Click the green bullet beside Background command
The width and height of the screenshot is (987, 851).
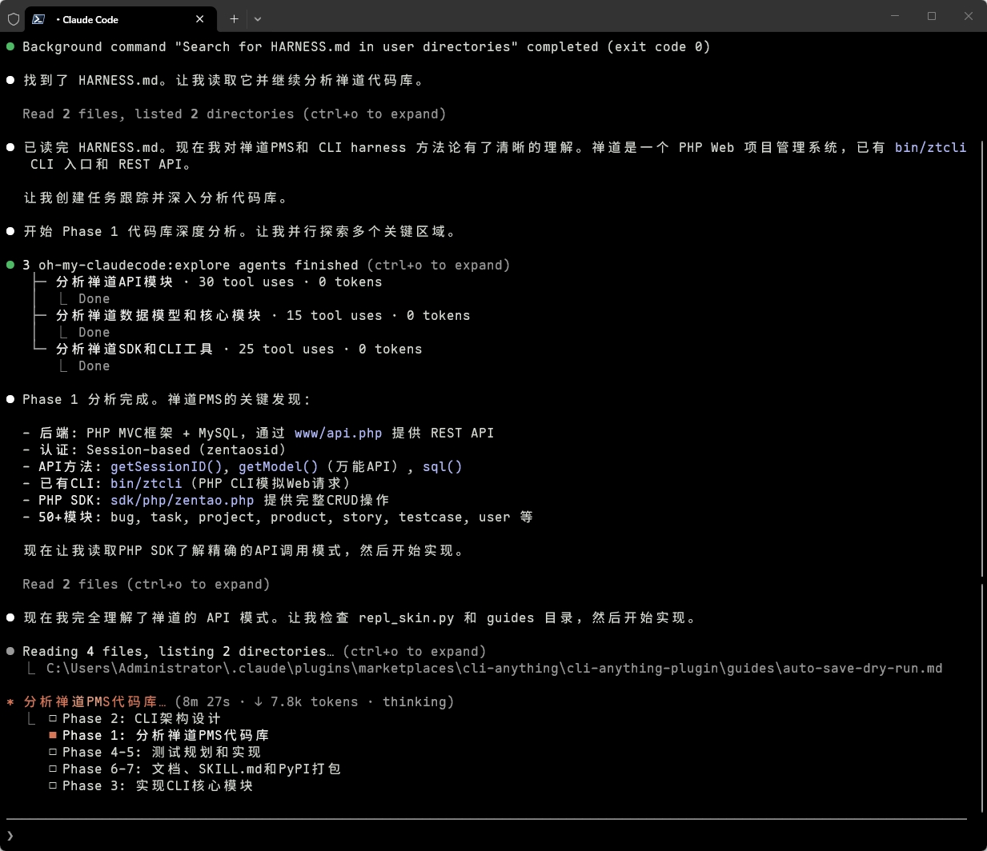point(10,46)
